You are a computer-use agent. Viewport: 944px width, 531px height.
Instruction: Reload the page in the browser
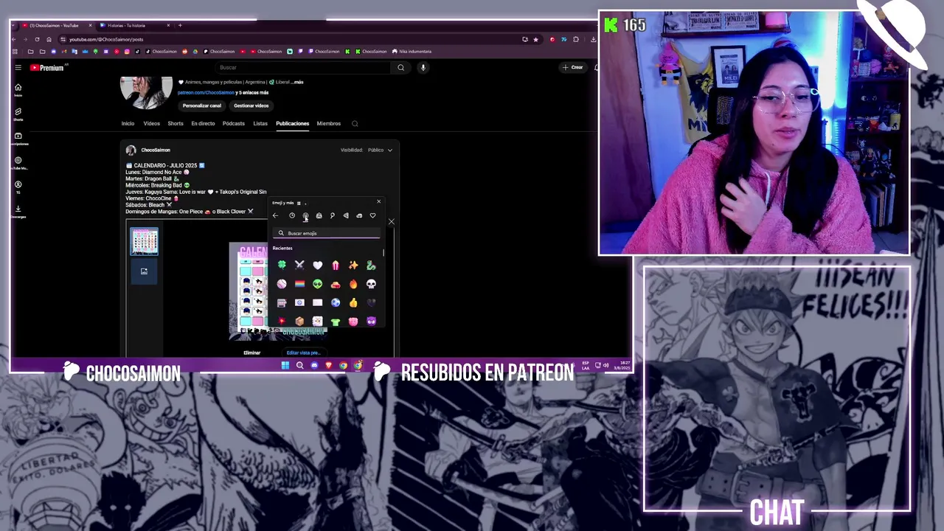[37, 39]
